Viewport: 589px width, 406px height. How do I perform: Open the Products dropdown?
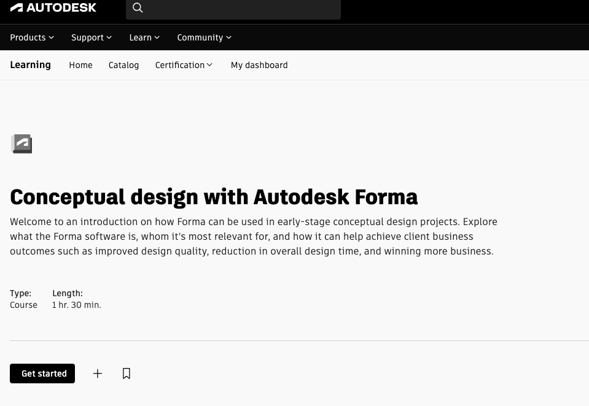32,37
